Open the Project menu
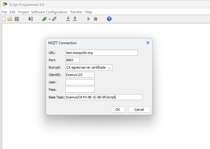The height and width of the screenshot is (149, 210). [x=23, y=12]
